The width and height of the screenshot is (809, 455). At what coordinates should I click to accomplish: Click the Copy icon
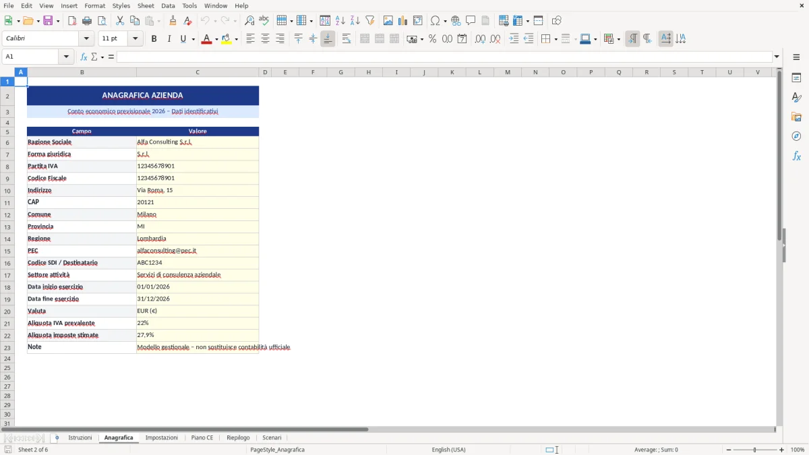pos(135,21)
